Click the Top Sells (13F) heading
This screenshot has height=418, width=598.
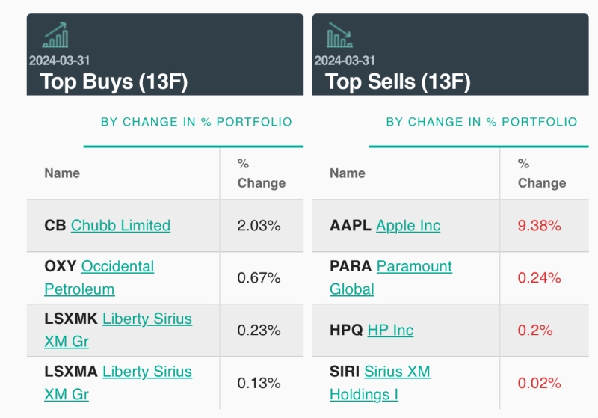[x=398, y=82]
